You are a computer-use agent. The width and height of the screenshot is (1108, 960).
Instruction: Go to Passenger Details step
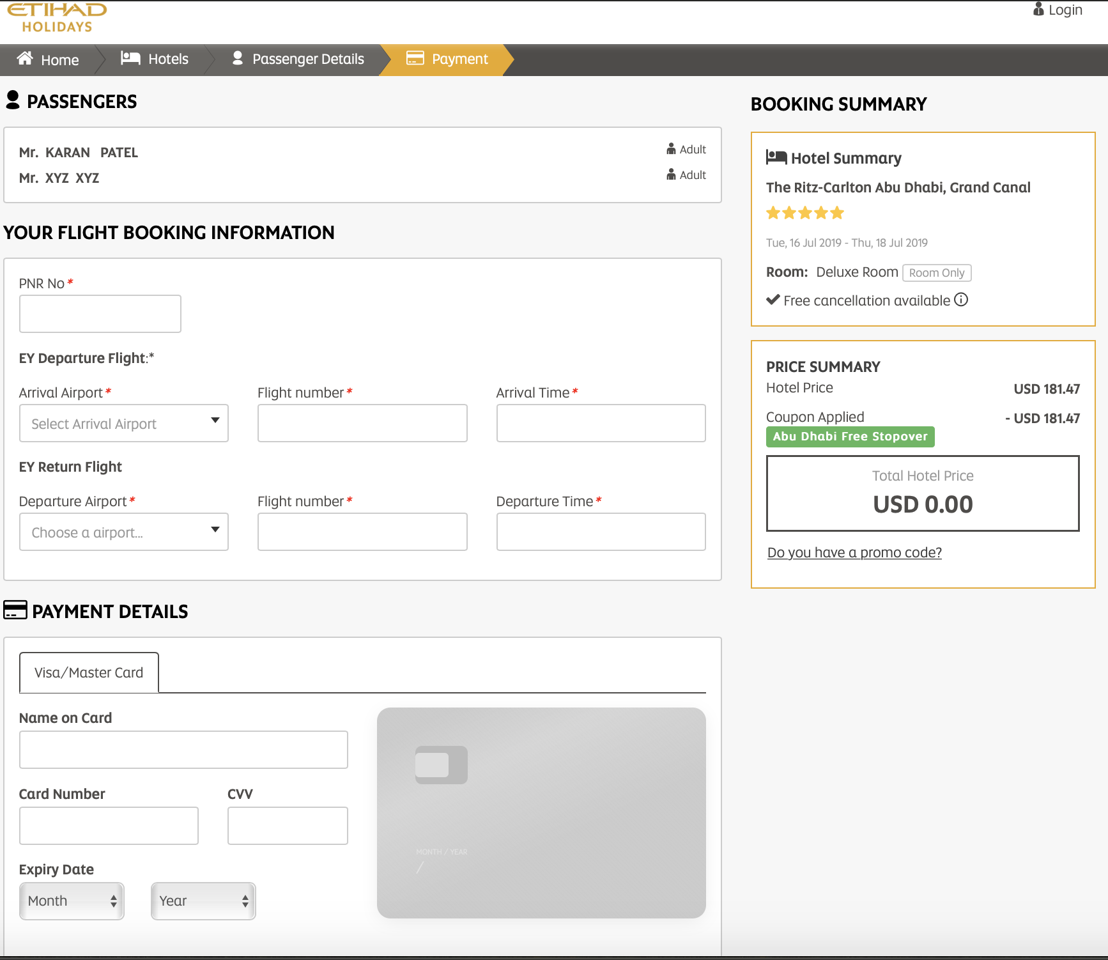tap(307, 59)
